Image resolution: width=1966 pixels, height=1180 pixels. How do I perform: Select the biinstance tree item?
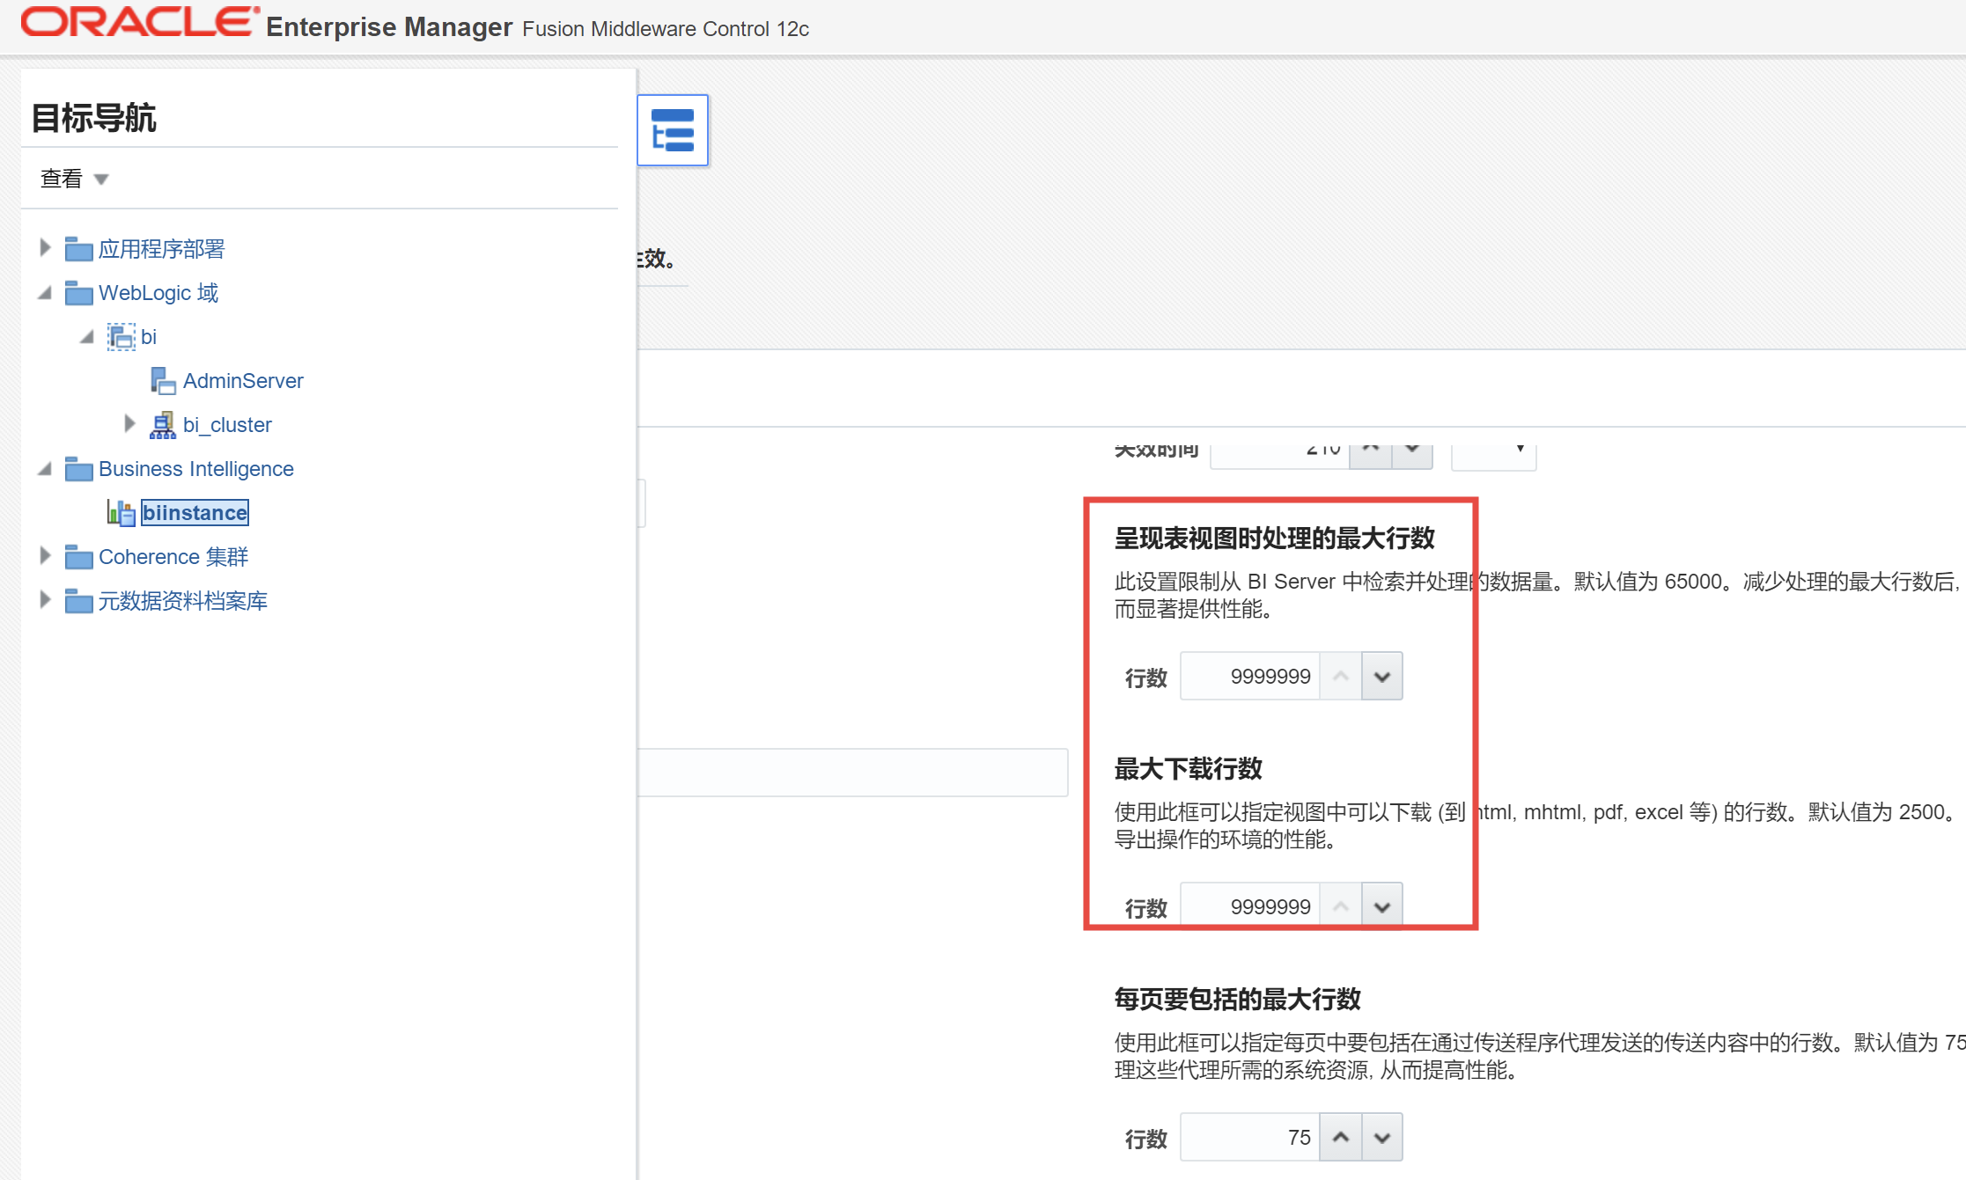(195, 513)
